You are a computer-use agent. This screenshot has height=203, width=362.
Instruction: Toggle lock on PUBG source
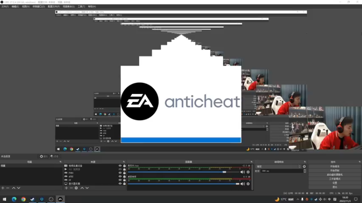pyautogui.click(x=124, y=173)
